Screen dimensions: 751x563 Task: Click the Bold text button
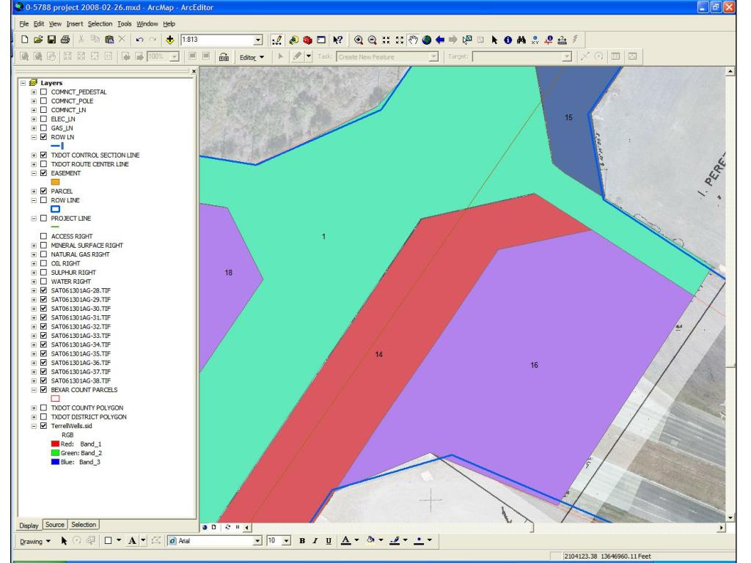coord(302,542)
